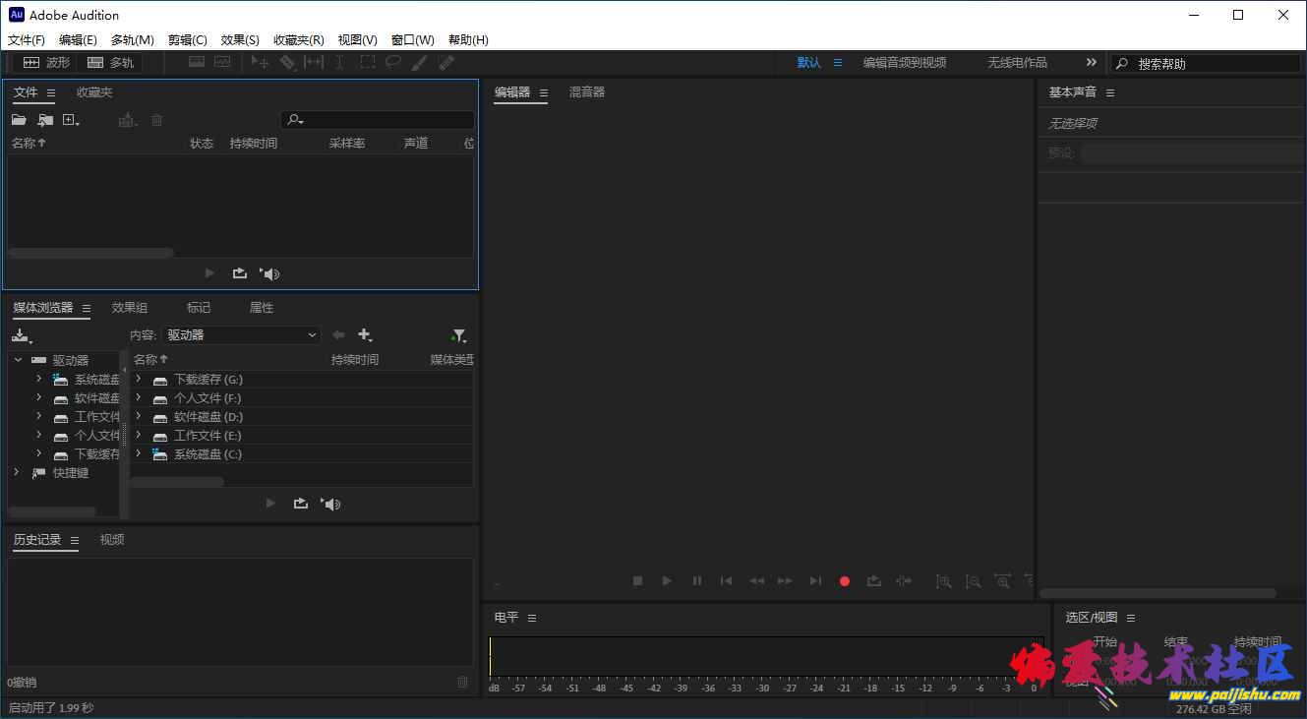Click the Record button in the editor transport

844,581
